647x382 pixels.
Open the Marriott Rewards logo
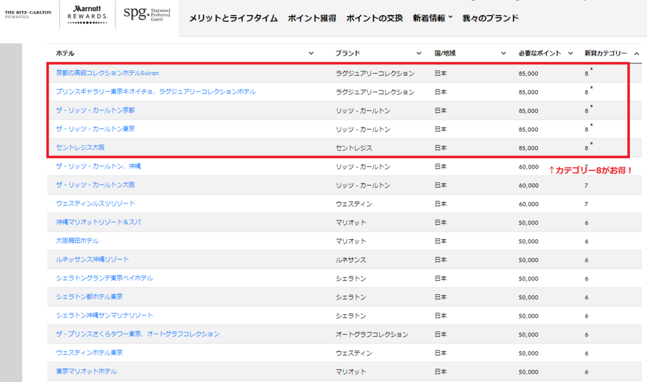87,15
